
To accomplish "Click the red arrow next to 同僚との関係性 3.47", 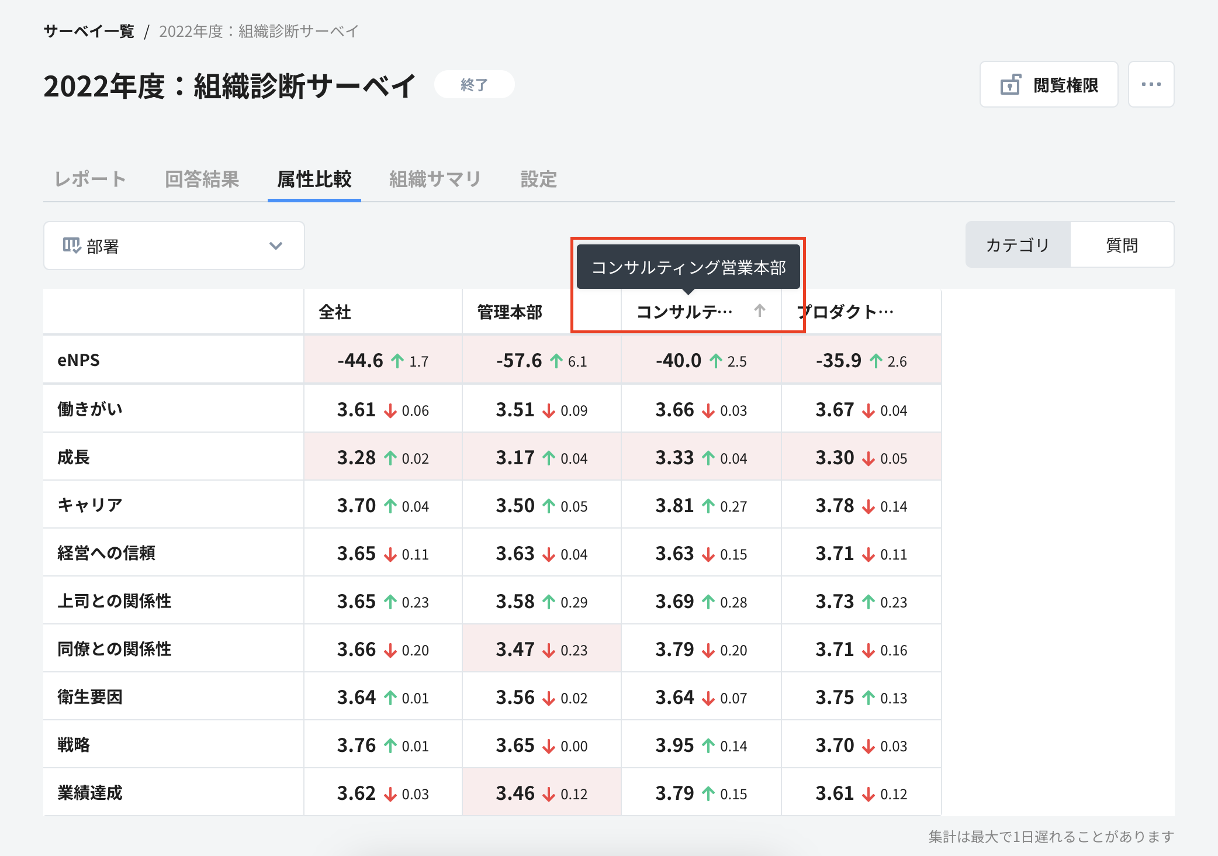I will click(548, 649).
